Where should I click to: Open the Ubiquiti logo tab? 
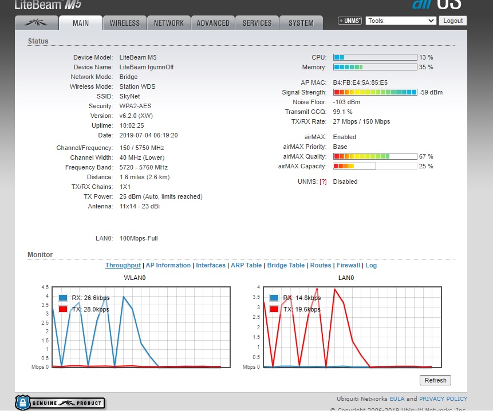pyautogui.click(x=37, y=23)
